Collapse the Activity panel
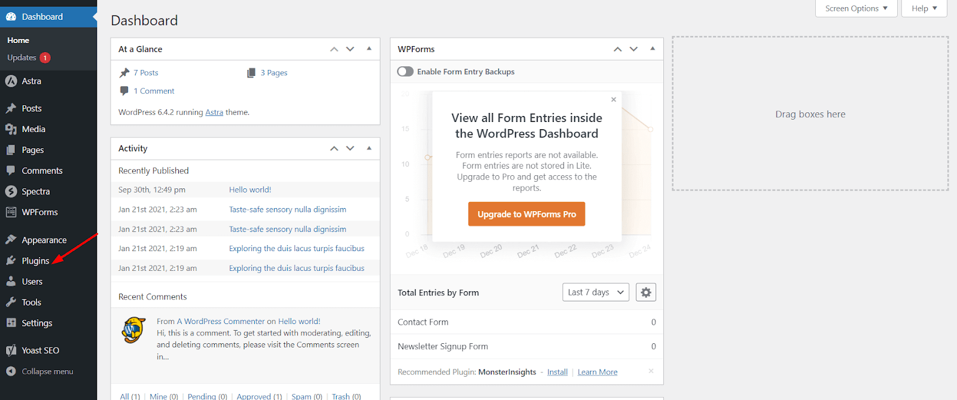 [369, 148]
